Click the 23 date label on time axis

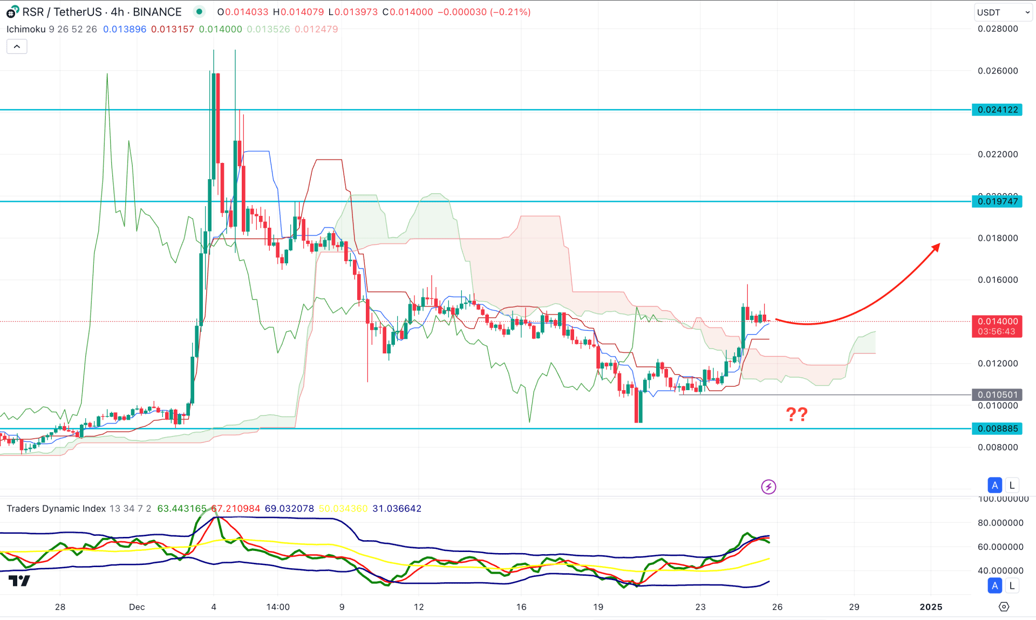700,607
